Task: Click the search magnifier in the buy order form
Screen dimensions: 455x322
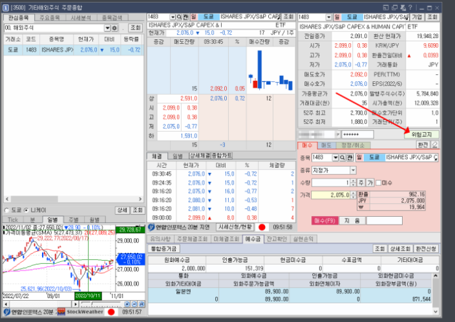Action: tap(343, 157)
